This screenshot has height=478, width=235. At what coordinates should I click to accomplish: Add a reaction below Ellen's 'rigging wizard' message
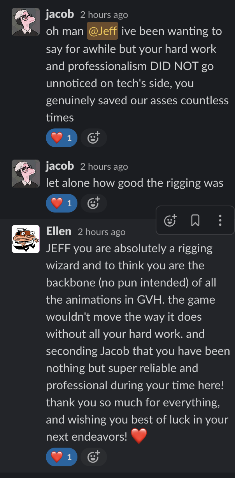pos(93,457)
